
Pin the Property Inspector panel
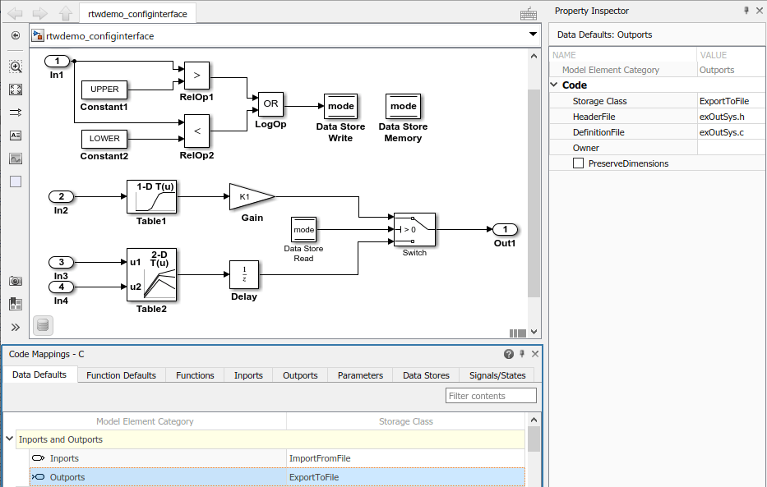[x=746, y=10]
